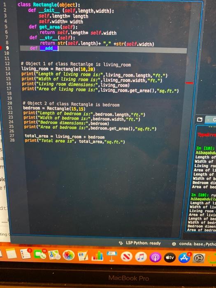Viewport: 216px width, 288px height.
Task: Open Numbers from the dock
Action: 98,256
